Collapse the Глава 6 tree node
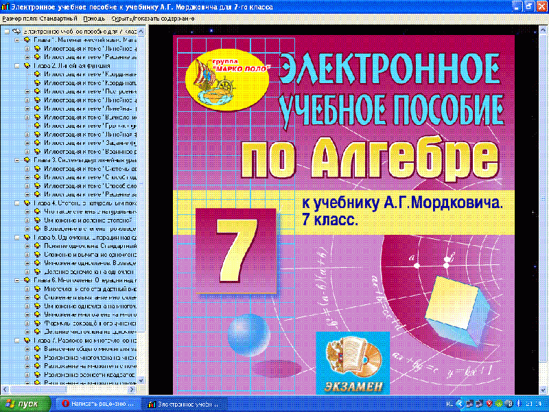The width and height of the screenshot is (549, 412). pos(16,280)
